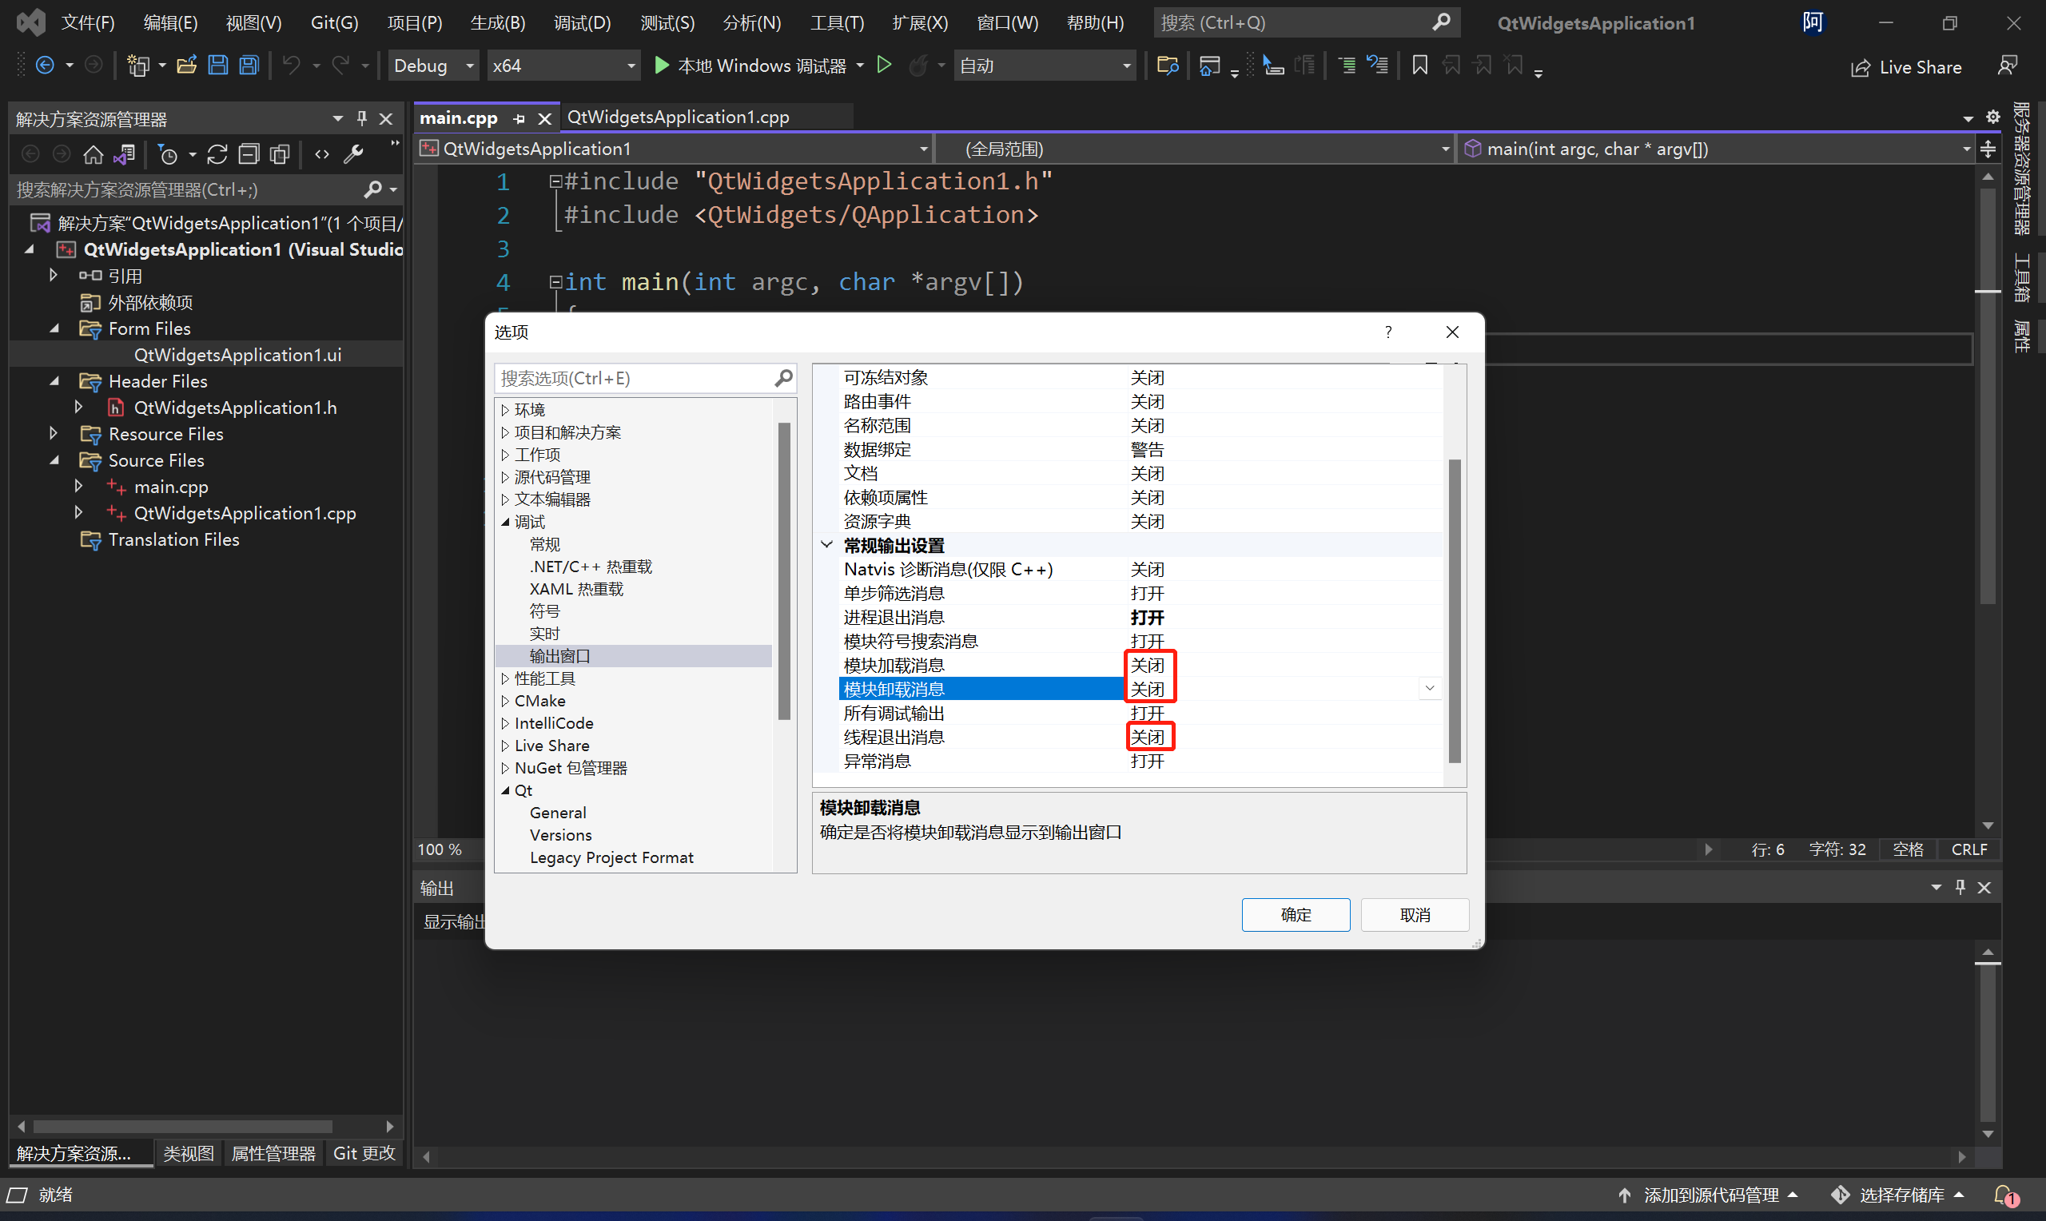Open the 文件(F) menu
This screenshot has height=1221, width=2046.
88,22
